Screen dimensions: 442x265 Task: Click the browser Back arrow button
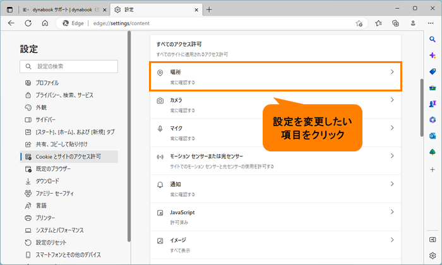point(11,23)
